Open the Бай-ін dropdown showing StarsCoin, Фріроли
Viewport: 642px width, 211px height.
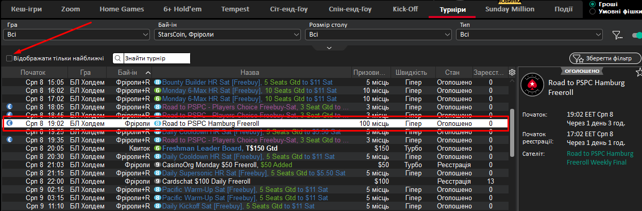click(x=227, y=35)
